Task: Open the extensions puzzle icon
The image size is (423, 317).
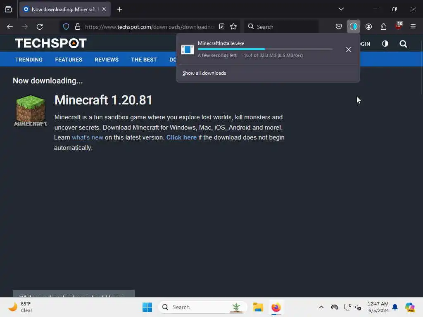Action: tap(383, 27)
